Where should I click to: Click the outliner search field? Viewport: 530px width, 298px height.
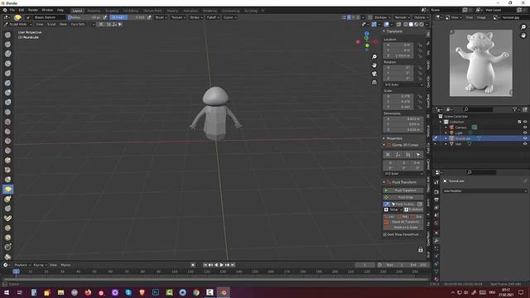(x=479, y=109)
